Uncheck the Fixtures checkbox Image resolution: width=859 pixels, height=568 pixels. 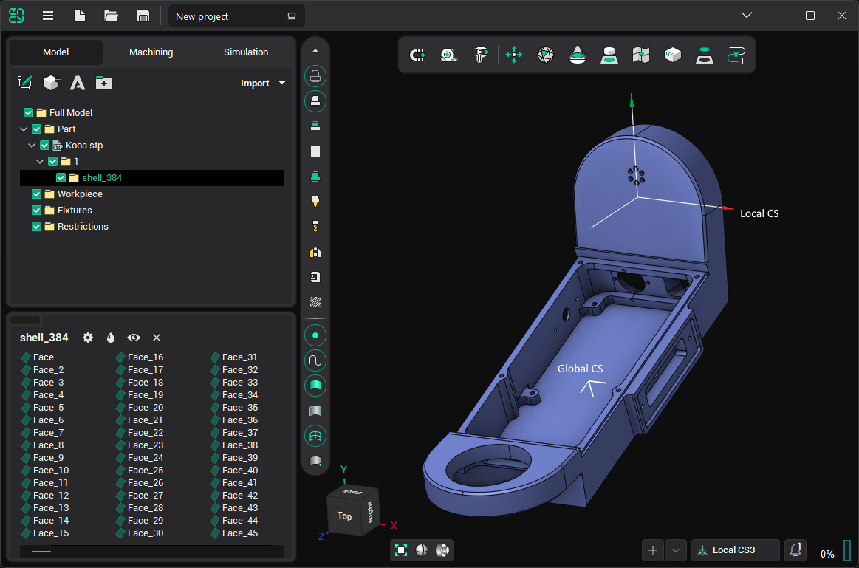37,211
